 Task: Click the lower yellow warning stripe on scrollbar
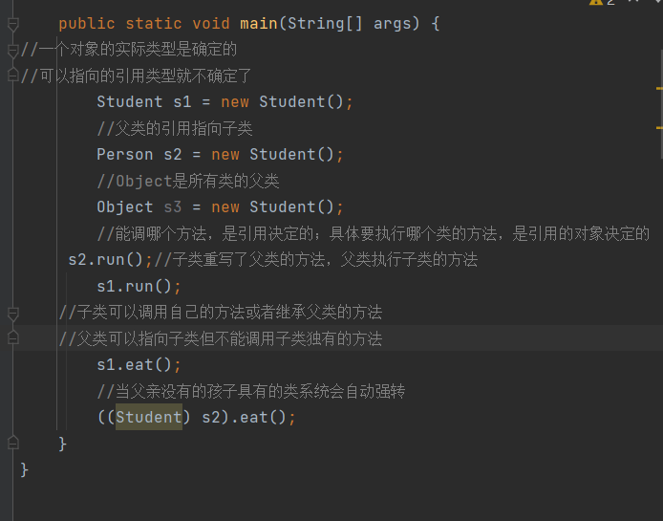click(x=659, y=126)
